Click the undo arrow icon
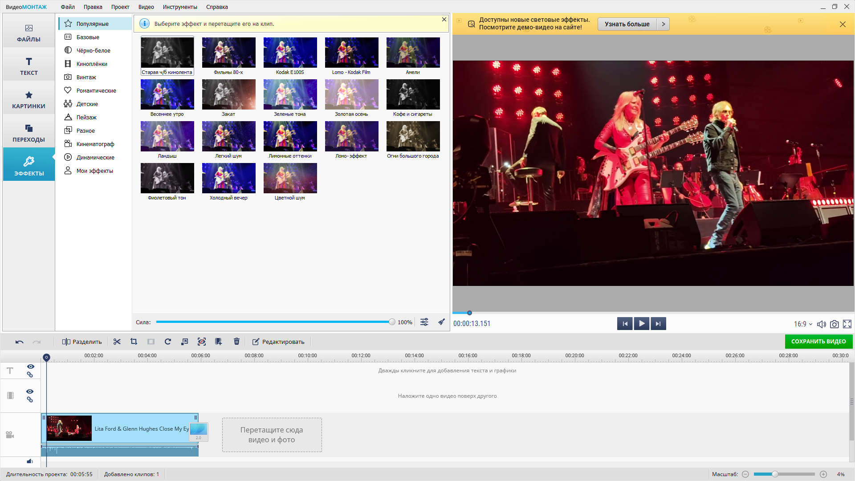Viewport: 855px width, 481px height. click(20, 342)
